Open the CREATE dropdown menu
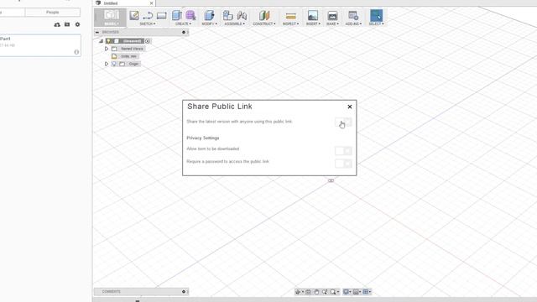 coord(183,24)
